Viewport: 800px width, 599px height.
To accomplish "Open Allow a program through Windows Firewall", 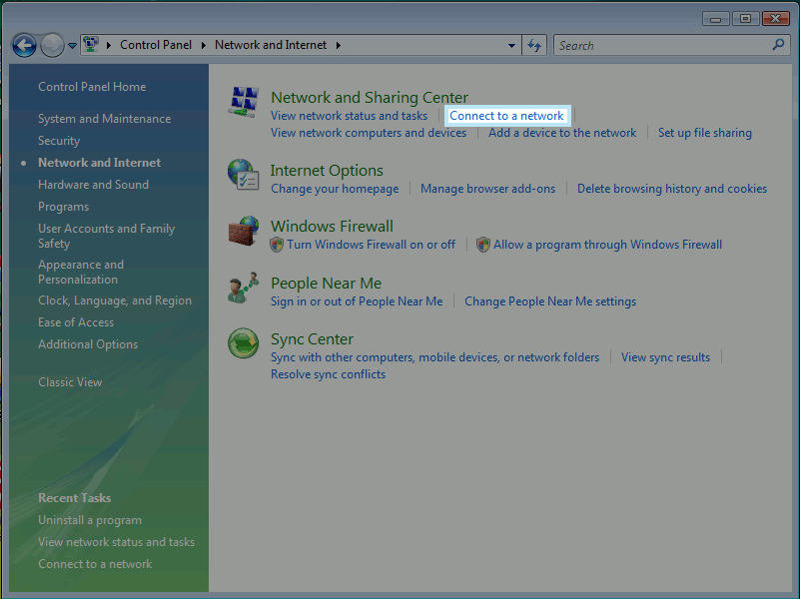I will tap(607, 245).
